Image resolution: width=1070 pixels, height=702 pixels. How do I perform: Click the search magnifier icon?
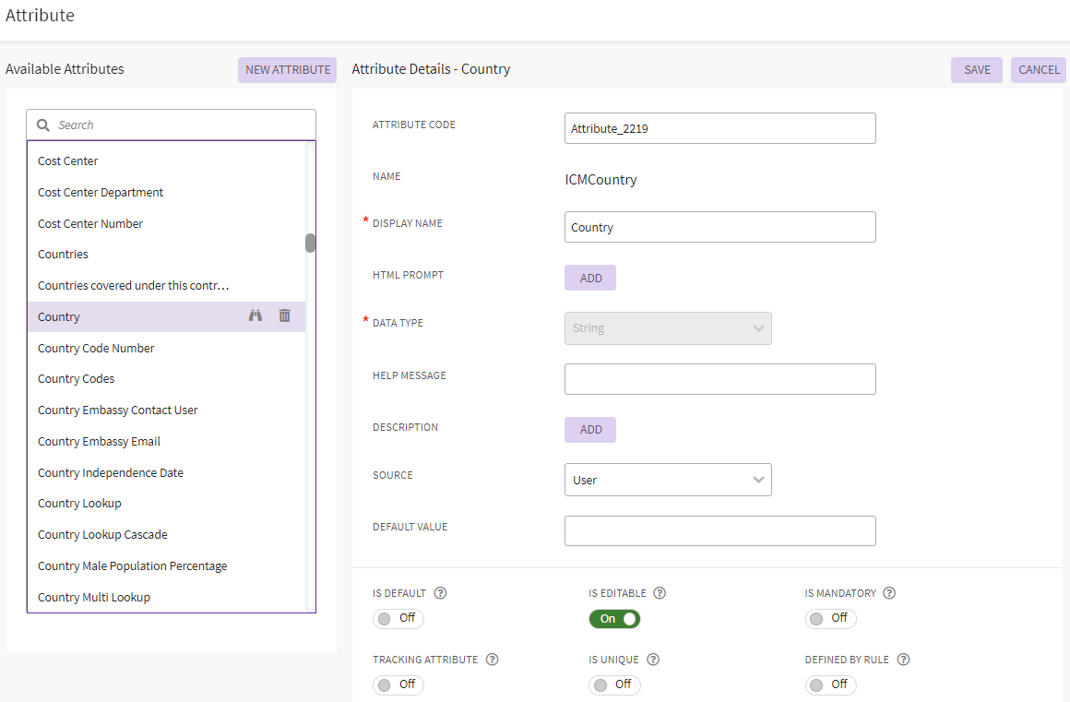43,125
